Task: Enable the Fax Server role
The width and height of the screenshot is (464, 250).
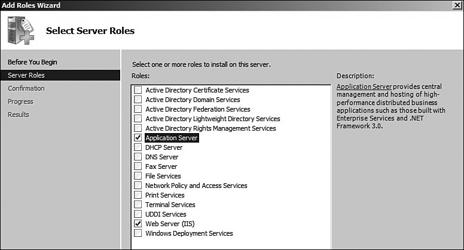Action: pos(138,166)
